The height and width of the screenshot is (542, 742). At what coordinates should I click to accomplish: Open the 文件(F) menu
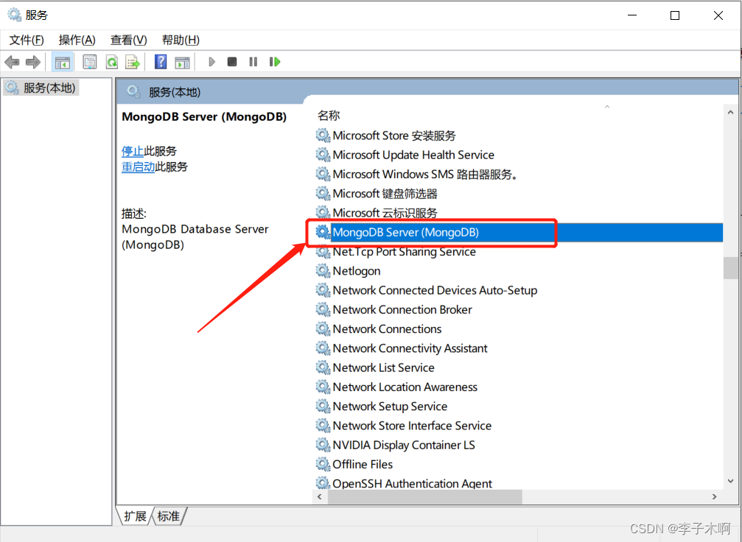[27, 41]
